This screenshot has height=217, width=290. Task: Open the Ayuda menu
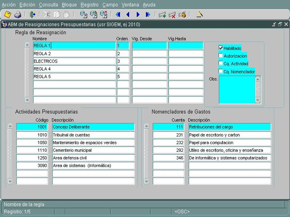[149, 5]
